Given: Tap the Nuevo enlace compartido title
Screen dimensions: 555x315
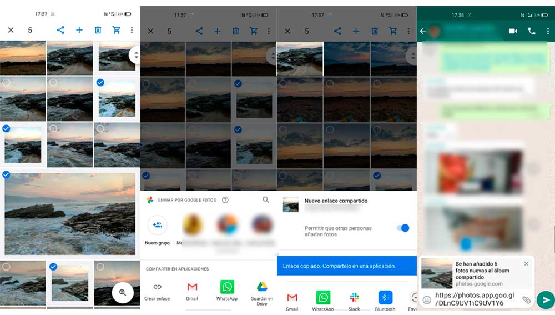Looking at the screenshot, I should tap(336, 201).
